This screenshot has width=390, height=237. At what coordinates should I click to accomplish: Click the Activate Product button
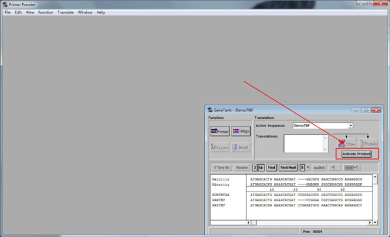[356, 154]
